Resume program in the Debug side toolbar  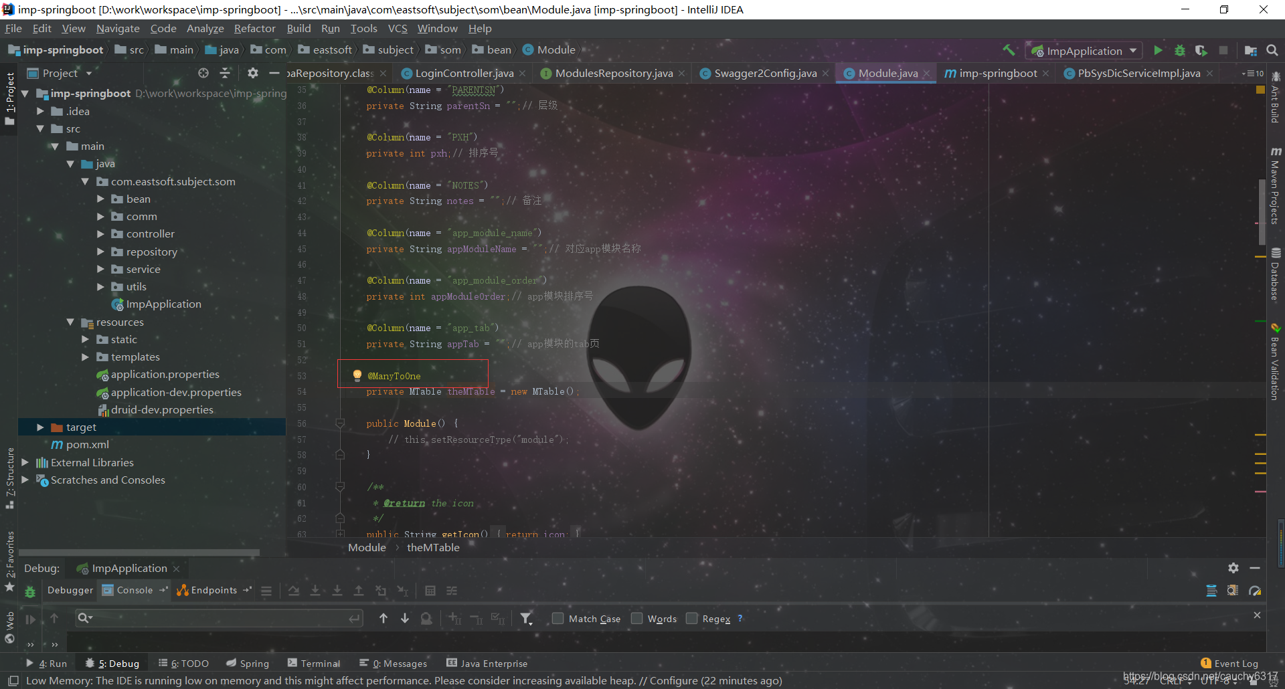(30, 619)
